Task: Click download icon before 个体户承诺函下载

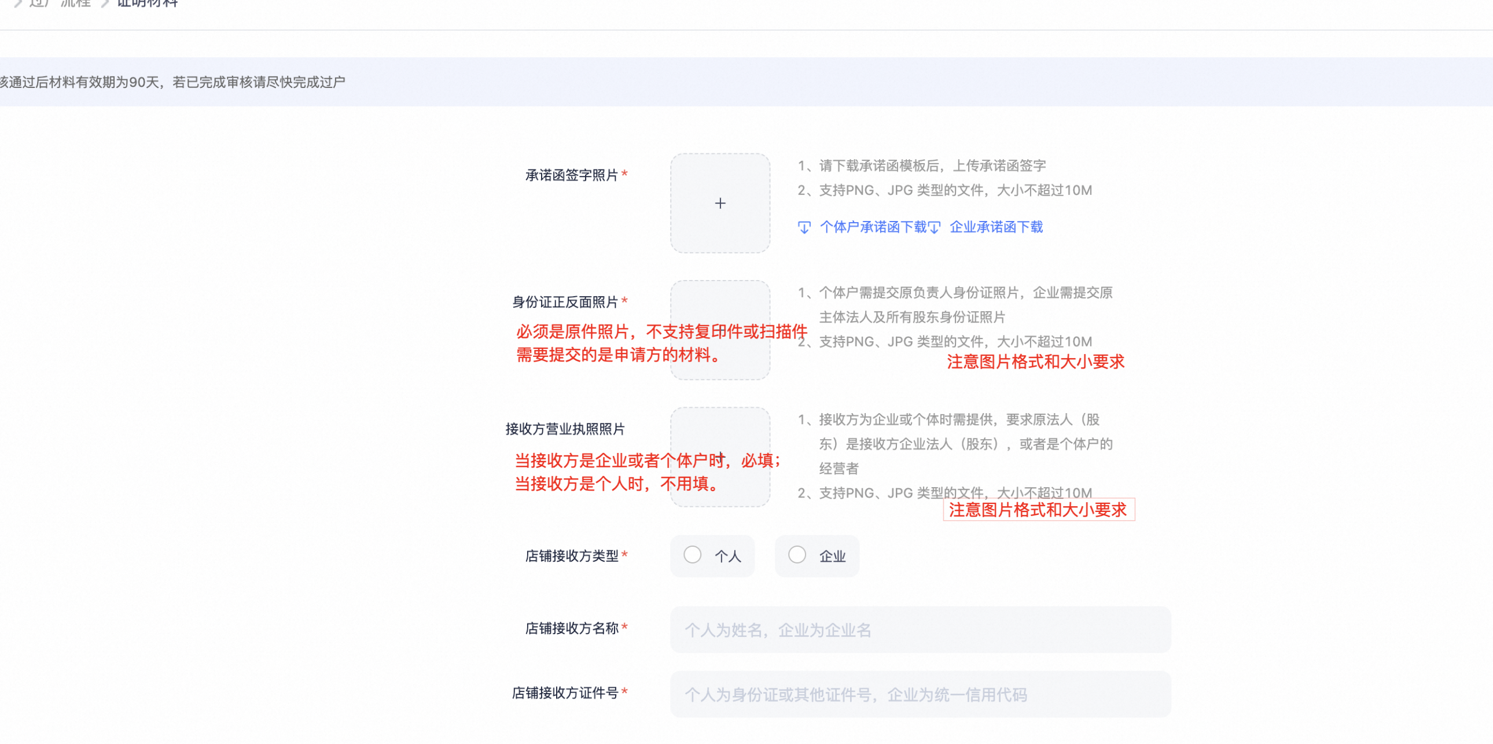Action: tap(804, 227)
